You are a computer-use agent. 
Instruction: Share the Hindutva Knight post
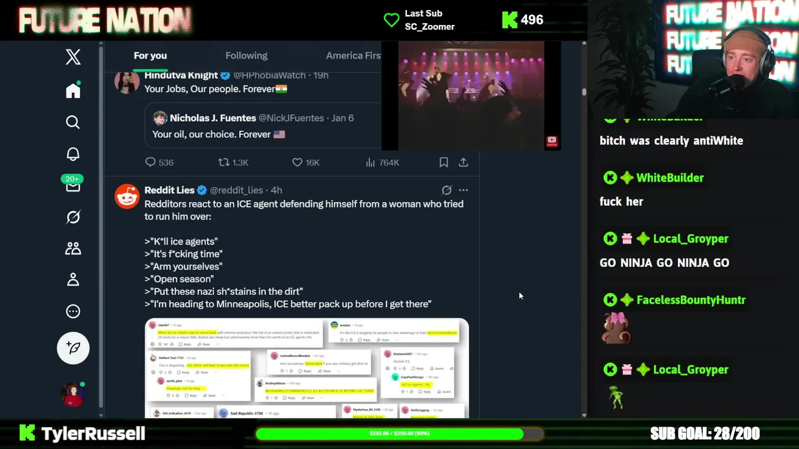(463, 162)
